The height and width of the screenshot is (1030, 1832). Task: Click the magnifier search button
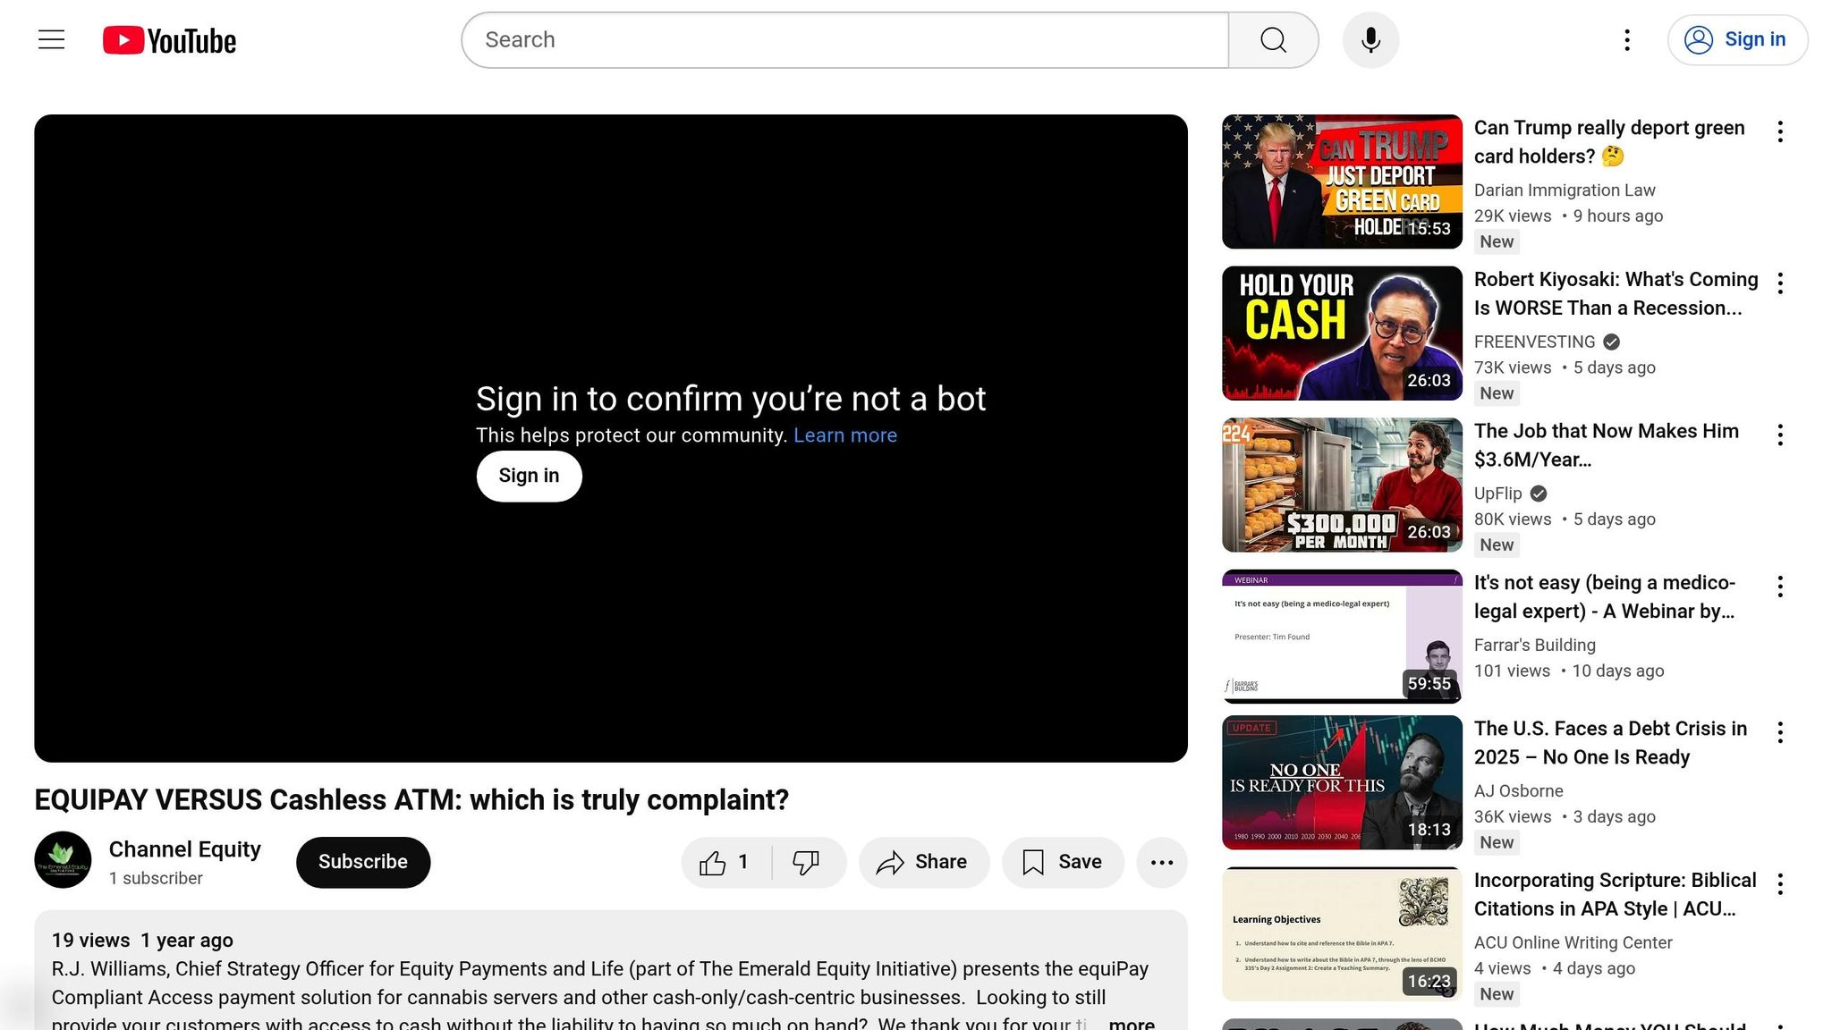click(x=1273, y=40)
